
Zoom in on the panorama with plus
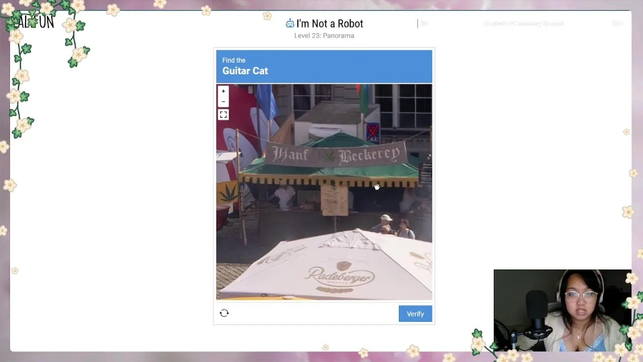[x=224, y=91]
